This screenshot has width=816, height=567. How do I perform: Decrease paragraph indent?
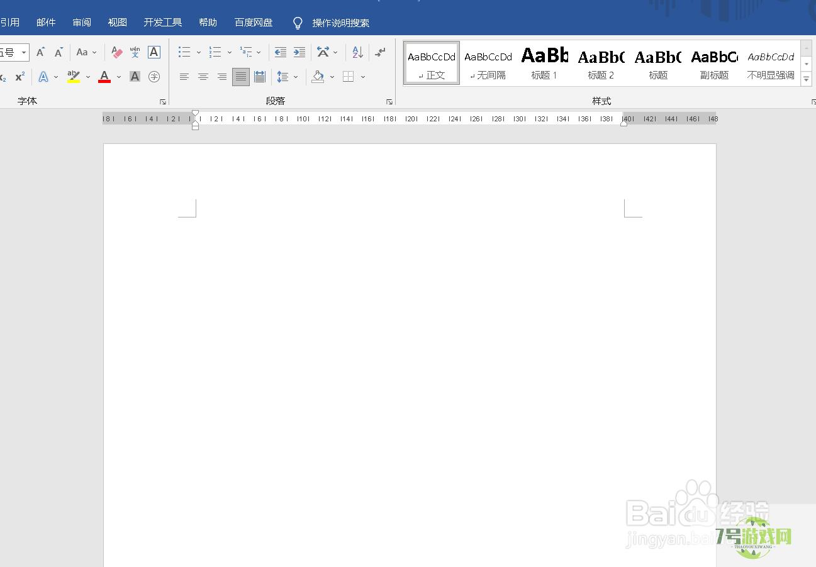pos(281,52)
